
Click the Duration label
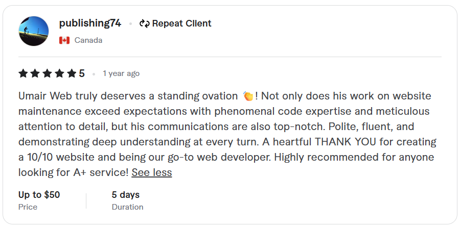coord(128,207)
